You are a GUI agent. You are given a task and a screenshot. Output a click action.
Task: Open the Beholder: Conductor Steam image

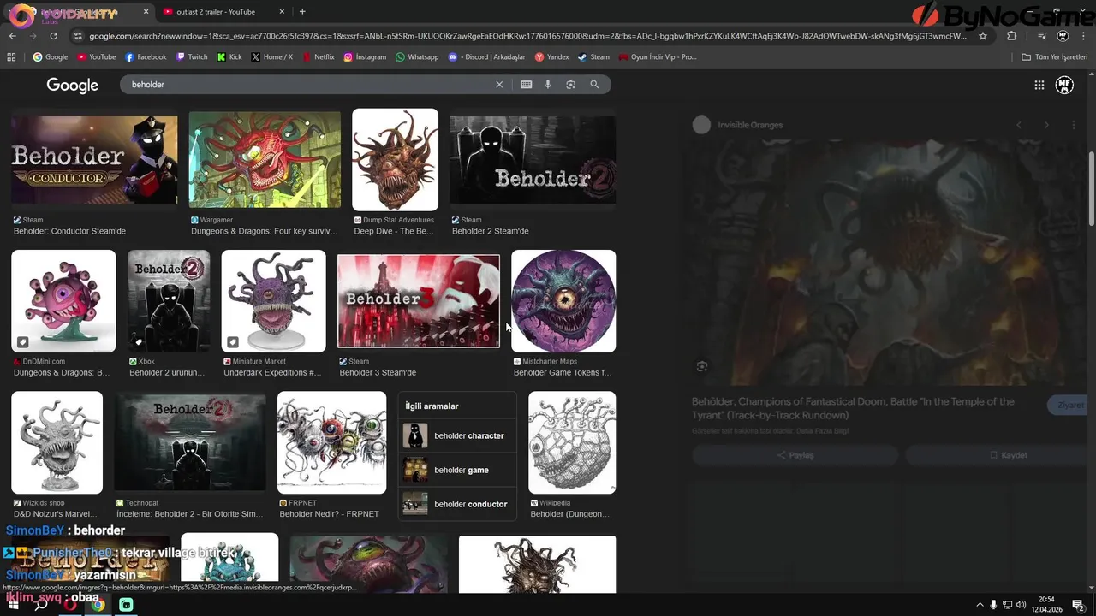94,160
